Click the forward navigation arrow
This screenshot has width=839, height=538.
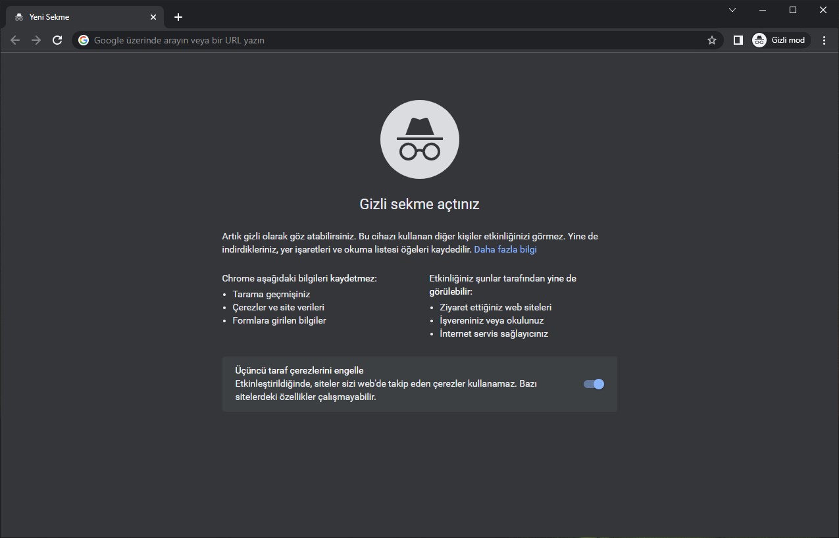(36, 40)
